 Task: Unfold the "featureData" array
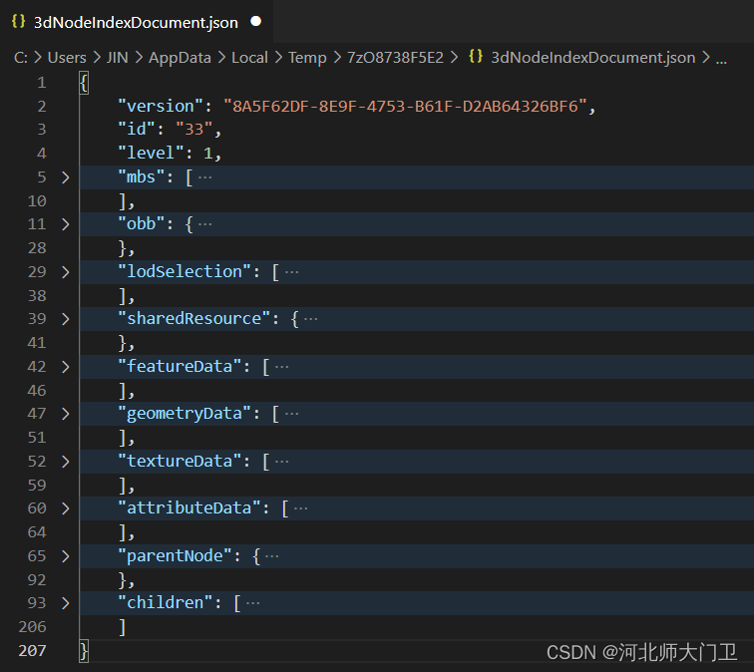pyautogui.click(x=65, y=367)
